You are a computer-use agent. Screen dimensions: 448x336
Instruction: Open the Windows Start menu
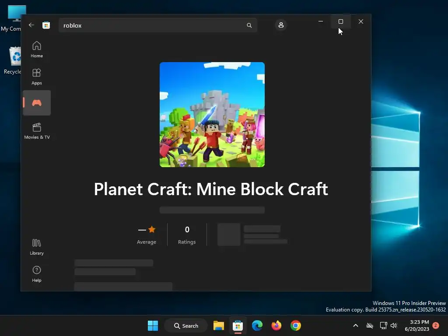click(x=153, y=325)
